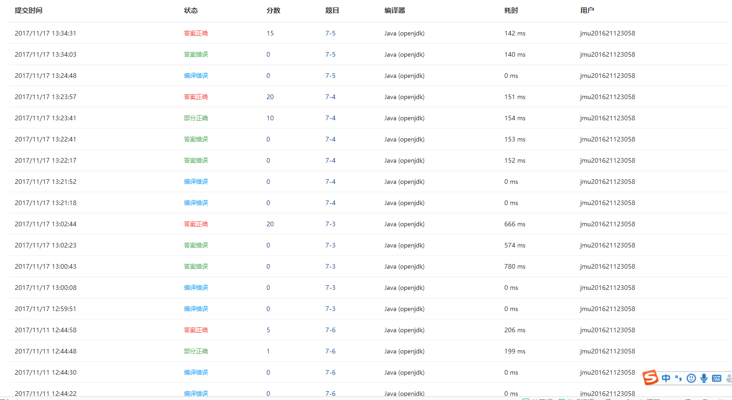Select timestamp 2017/11/11 12:44:48

click(x=46, y=351)
